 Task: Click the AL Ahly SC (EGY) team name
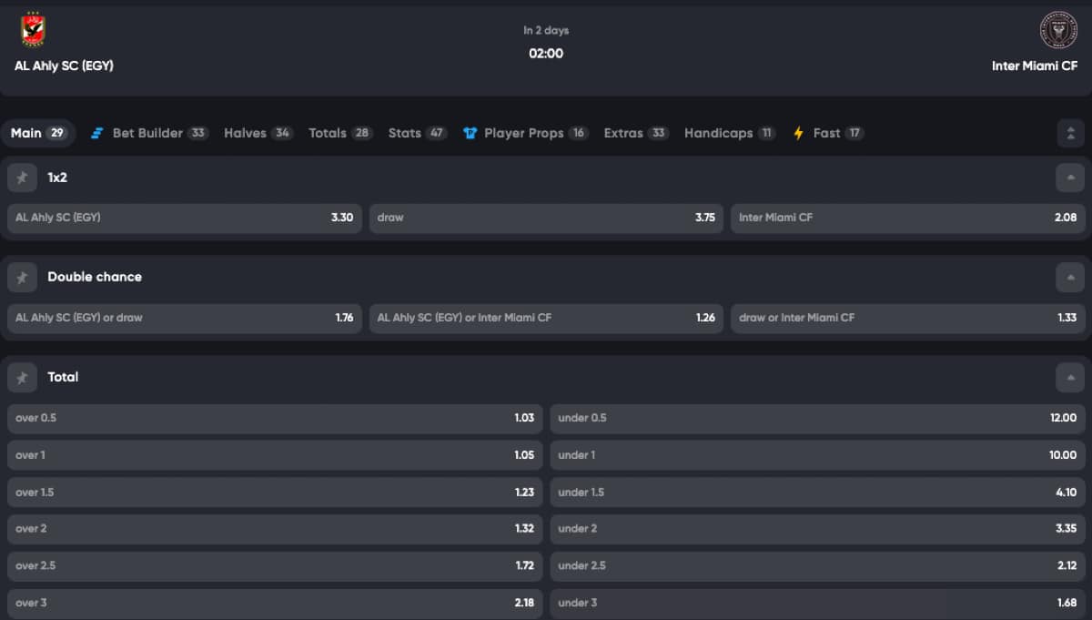[x=64, y=66]
